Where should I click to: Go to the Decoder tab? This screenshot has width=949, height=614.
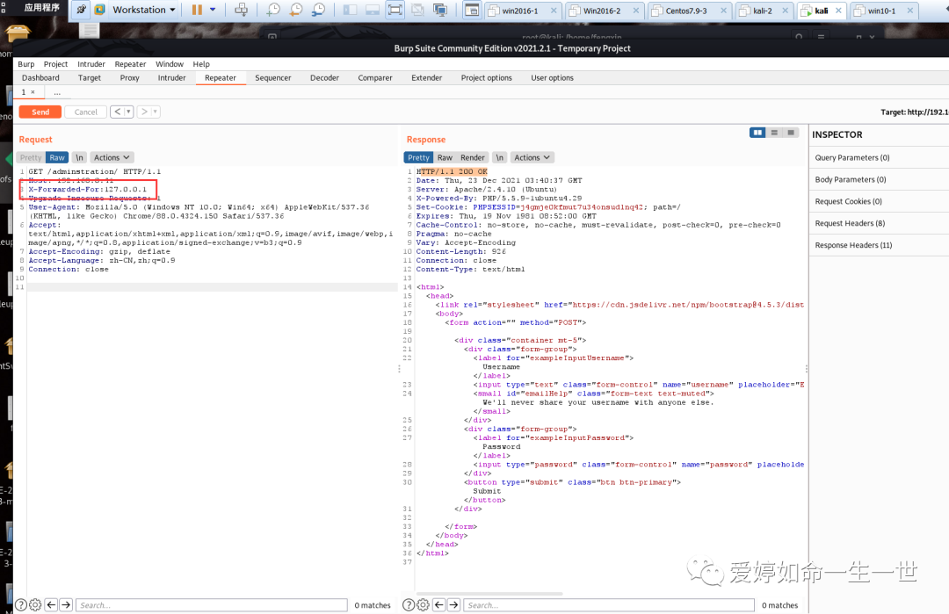pos(324,78)
